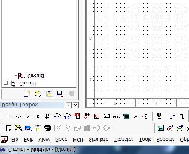Image resolution: width=189 pixels, height=154 pixels.
Task: Open the Place Misc Digital group
Action: click(x=77, y=116)
